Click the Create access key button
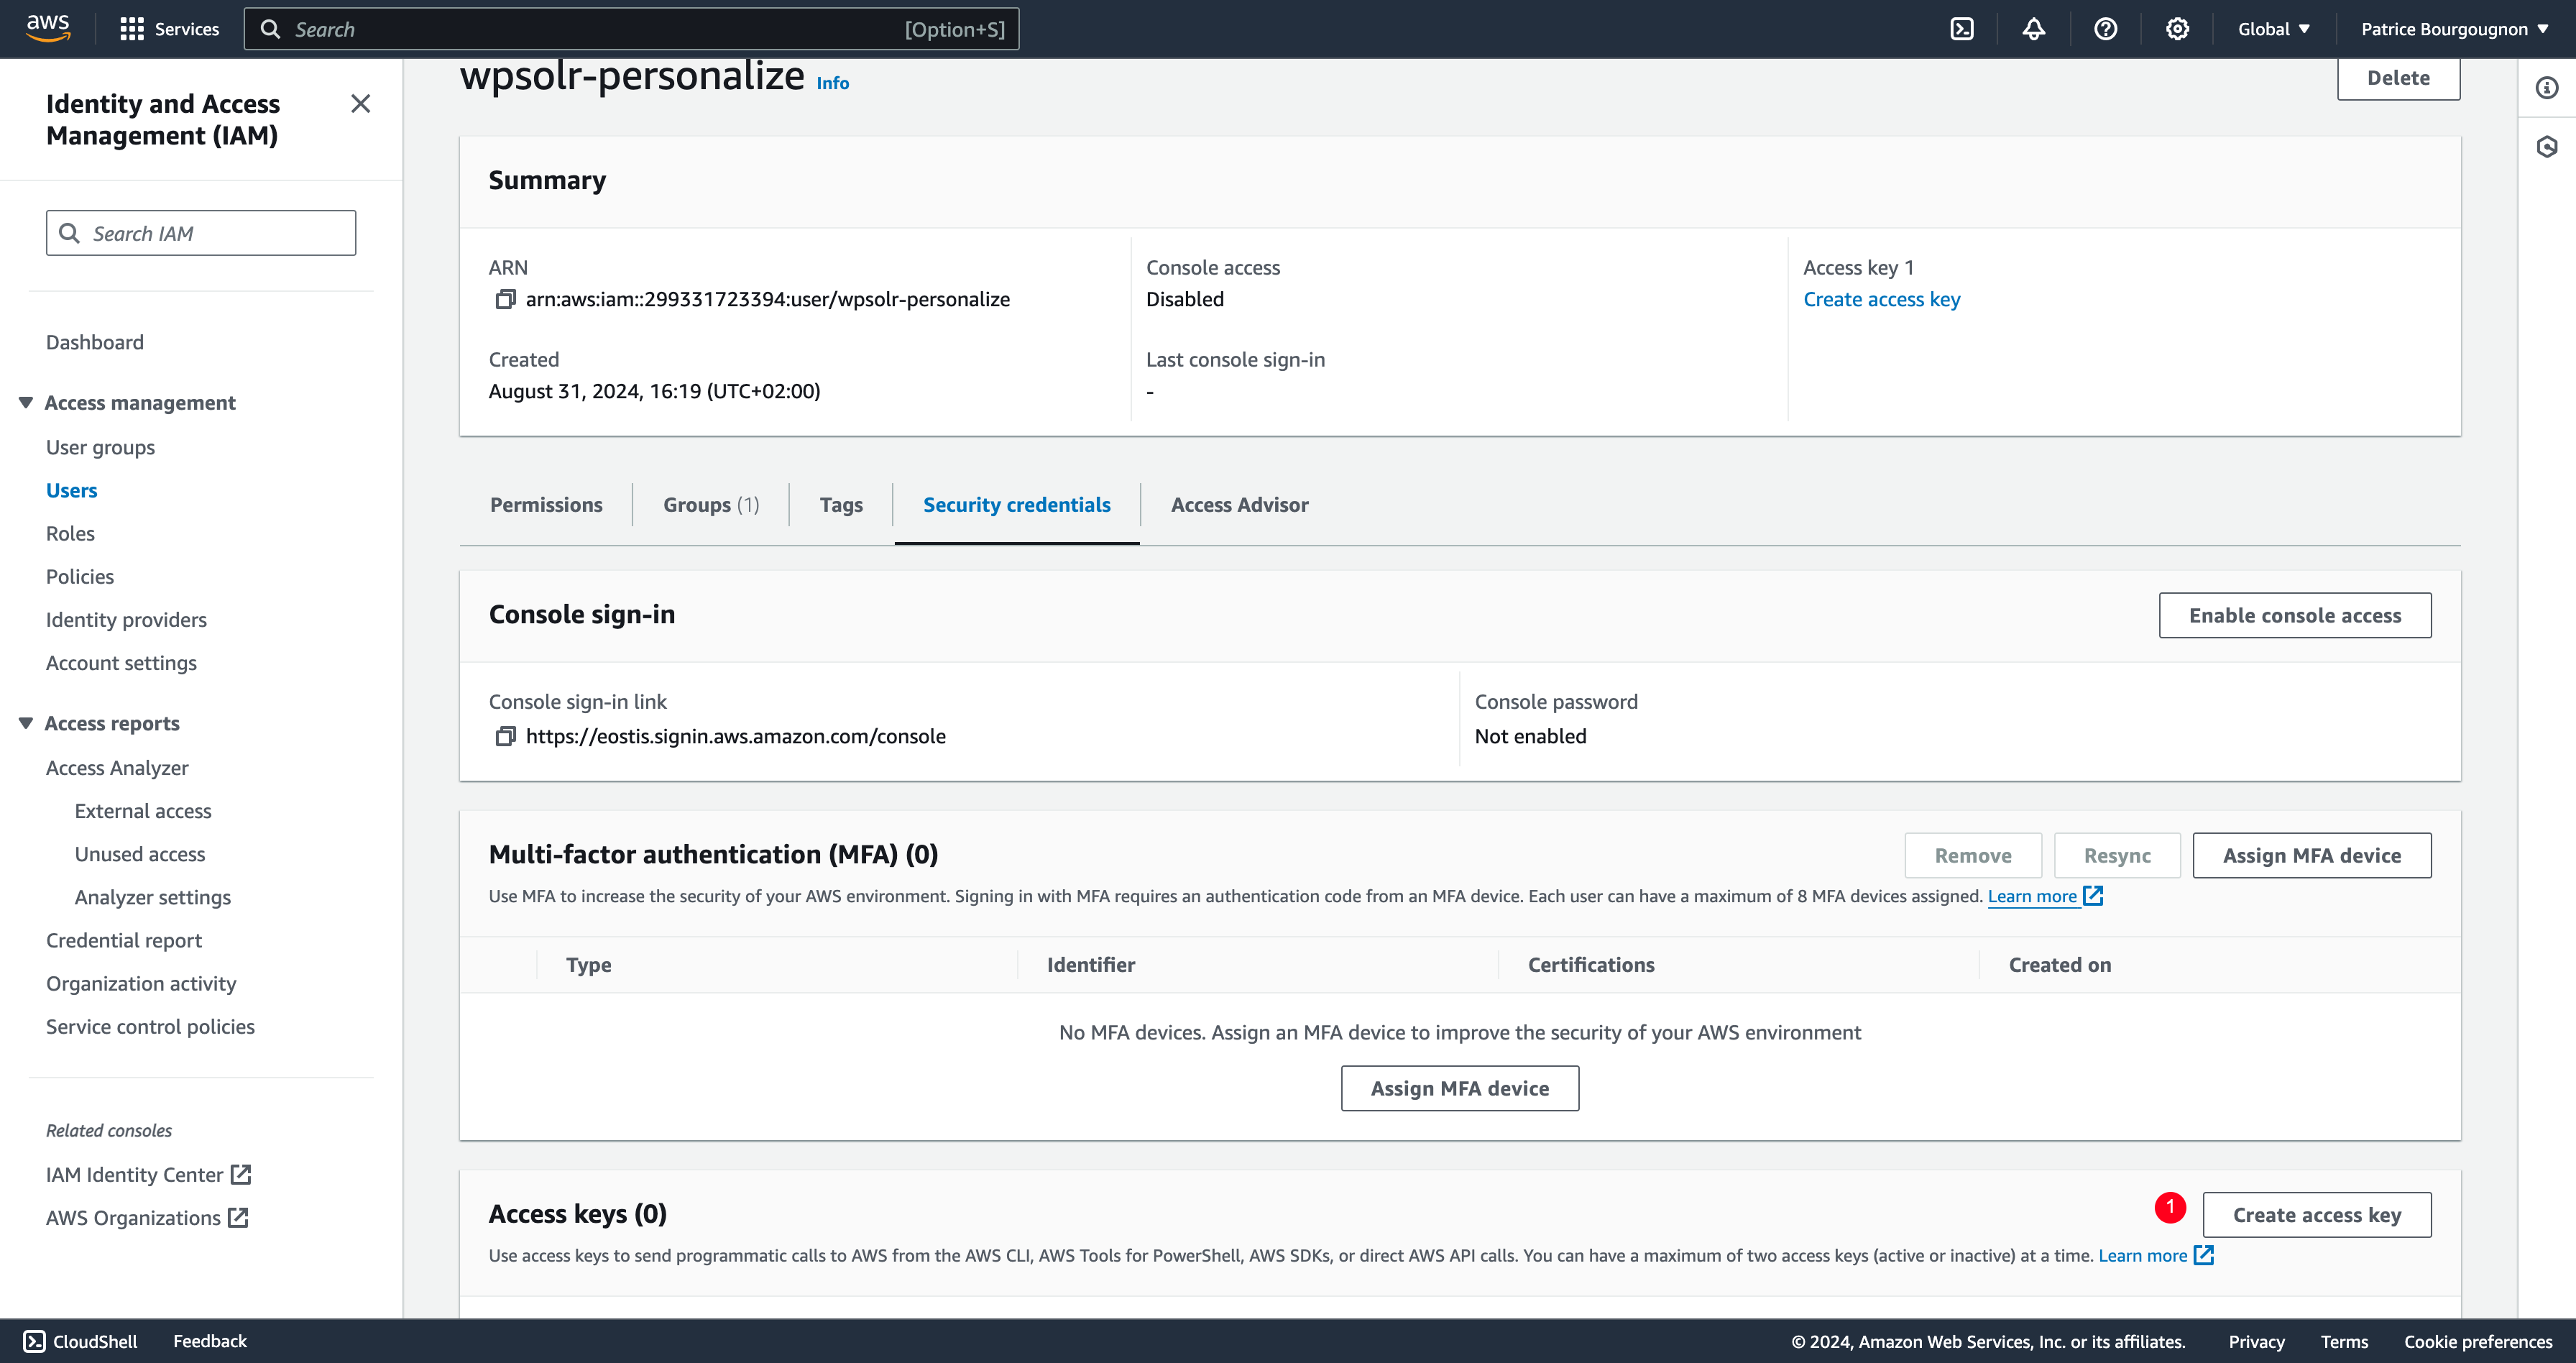 pos(2317,1214)
